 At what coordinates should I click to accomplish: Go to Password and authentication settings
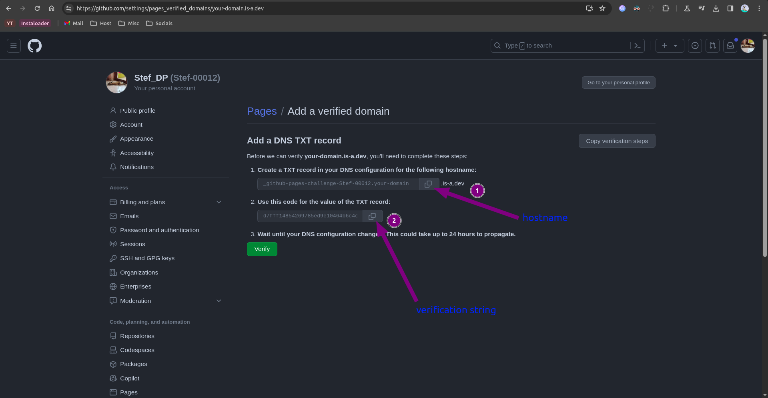point(159,230)
